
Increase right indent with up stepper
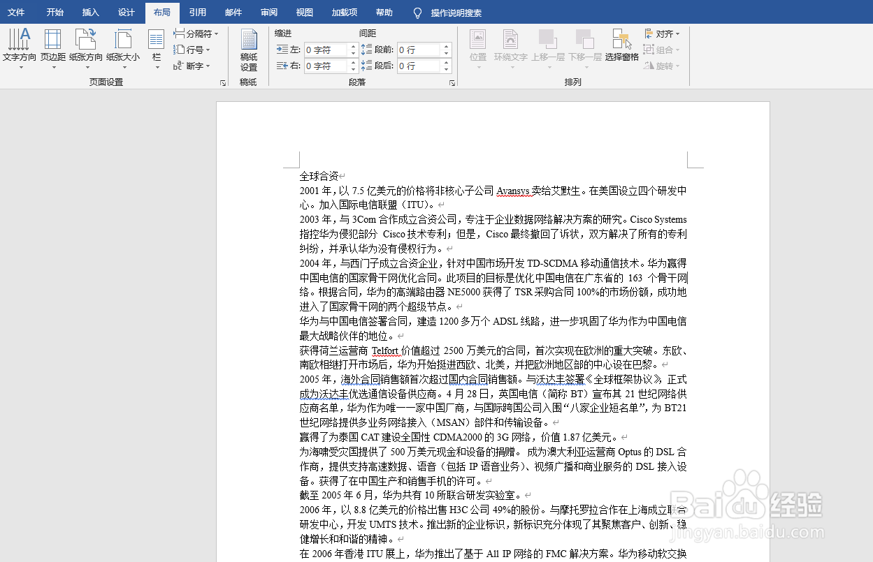point(353,63)
